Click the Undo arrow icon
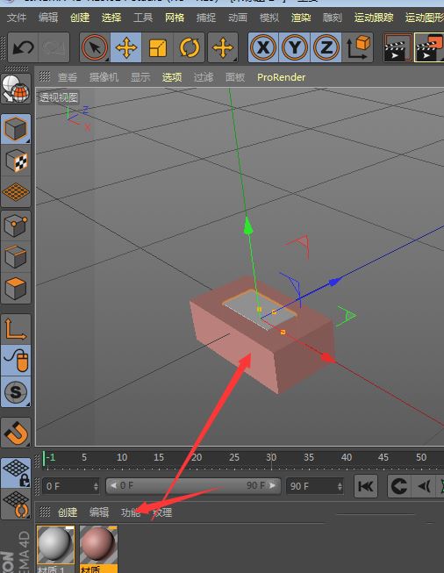This screenshot has width=444, height=573. tap(23, 47)
